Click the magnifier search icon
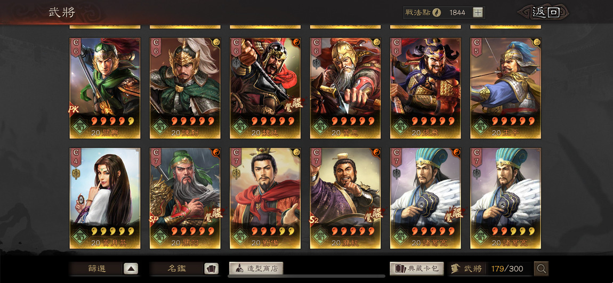Viewport: 613px width, 283px height. 542,269
